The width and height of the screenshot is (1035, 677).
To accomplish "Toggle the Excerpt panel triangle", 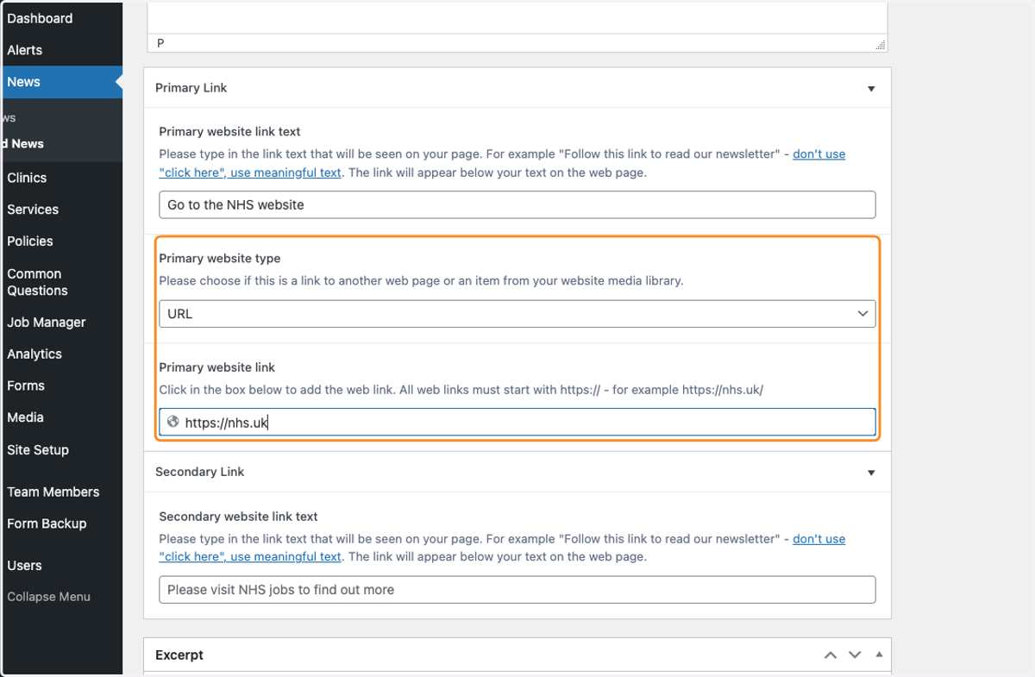I will point(879,655).
